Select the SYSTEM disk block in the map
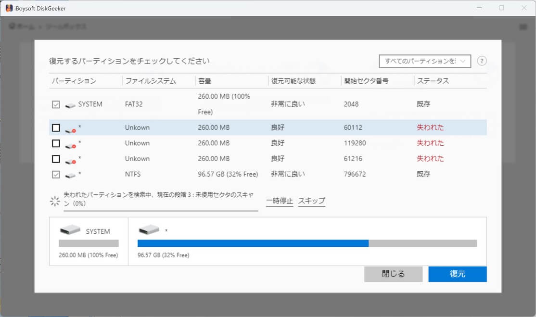 (x=89, y=241)
